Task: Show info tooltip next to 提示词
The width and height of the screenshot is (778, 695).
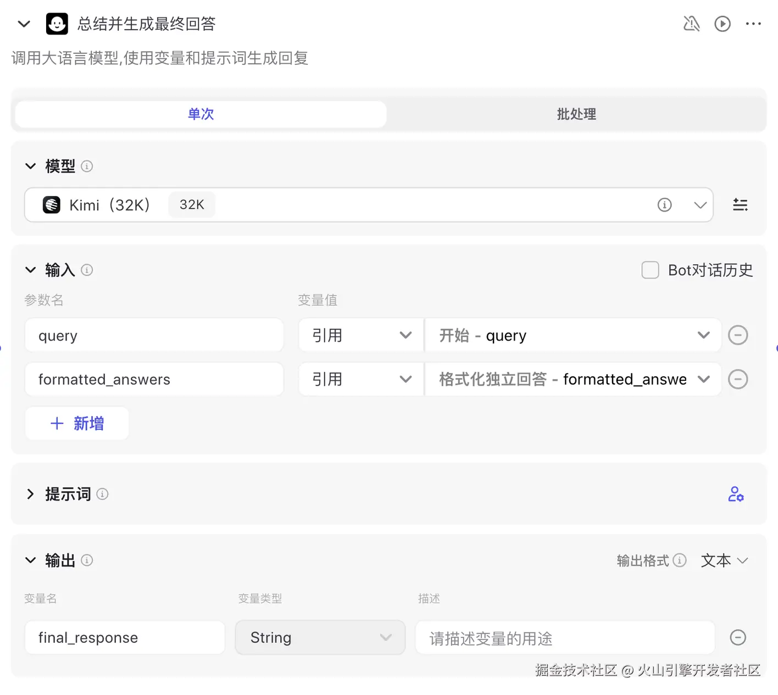Action: [x=102, y=494]
